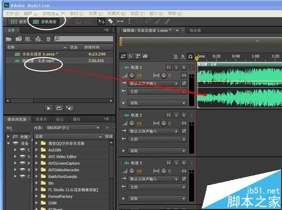
Task: Click stereo sum icon on track 3
Action: [x=184, y=171]
